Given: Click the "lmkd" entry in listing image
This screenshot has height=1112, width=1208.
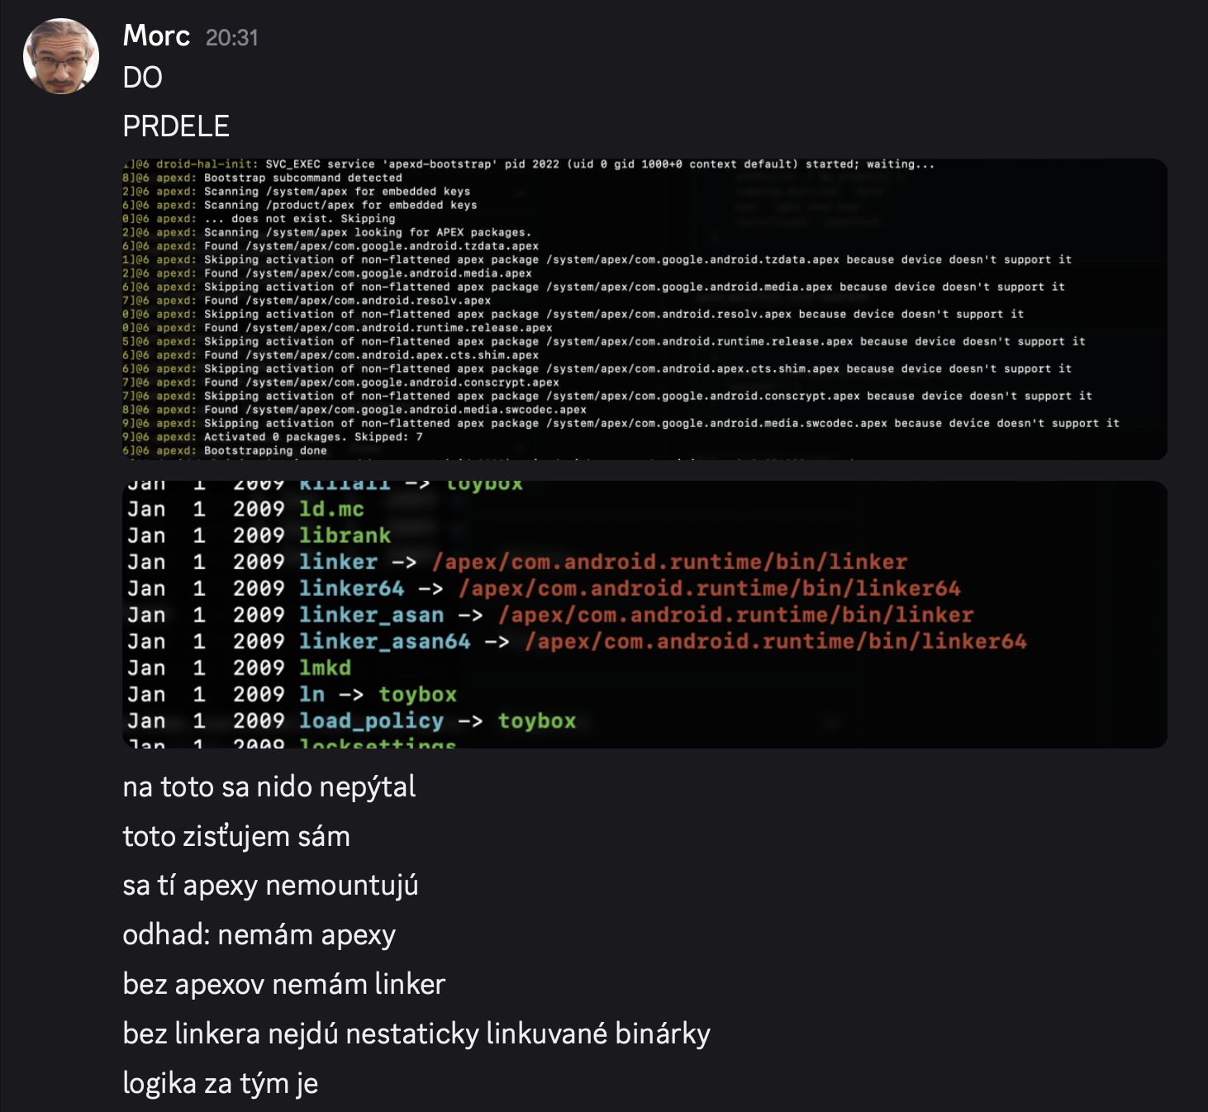Looking at the screenshot, I should coord(325,668).
